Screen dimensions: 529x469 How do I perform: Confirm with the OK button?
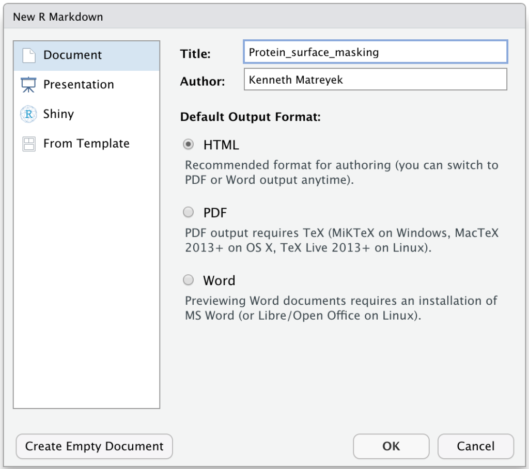391,446
